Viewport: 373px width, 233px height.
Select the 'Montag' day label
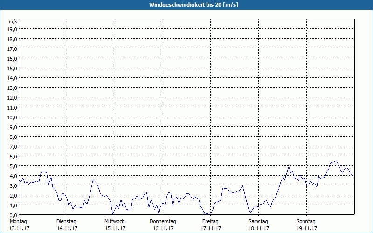coord(18,221)
